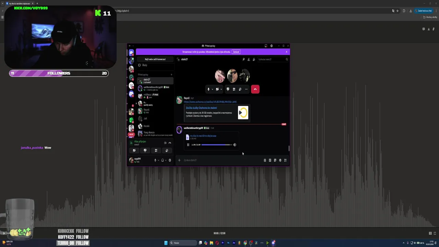Hang up the call with red button
This screenshot has width=439, height=247.
click(x=255, y=89)
